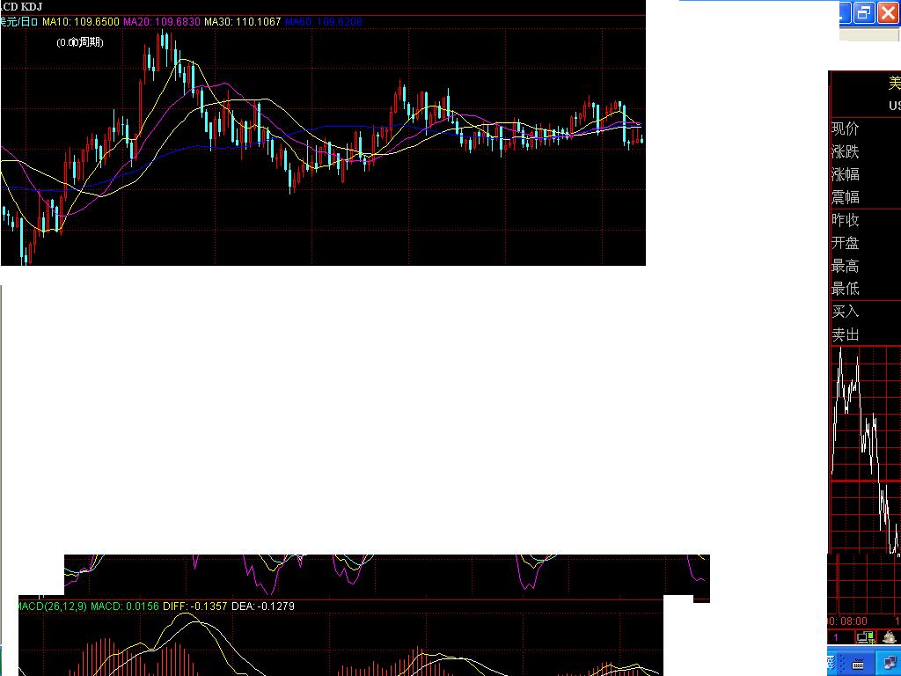The image size is (901, 676).
Task: Select the MA60 blue average label
Action: pos(324,22)
